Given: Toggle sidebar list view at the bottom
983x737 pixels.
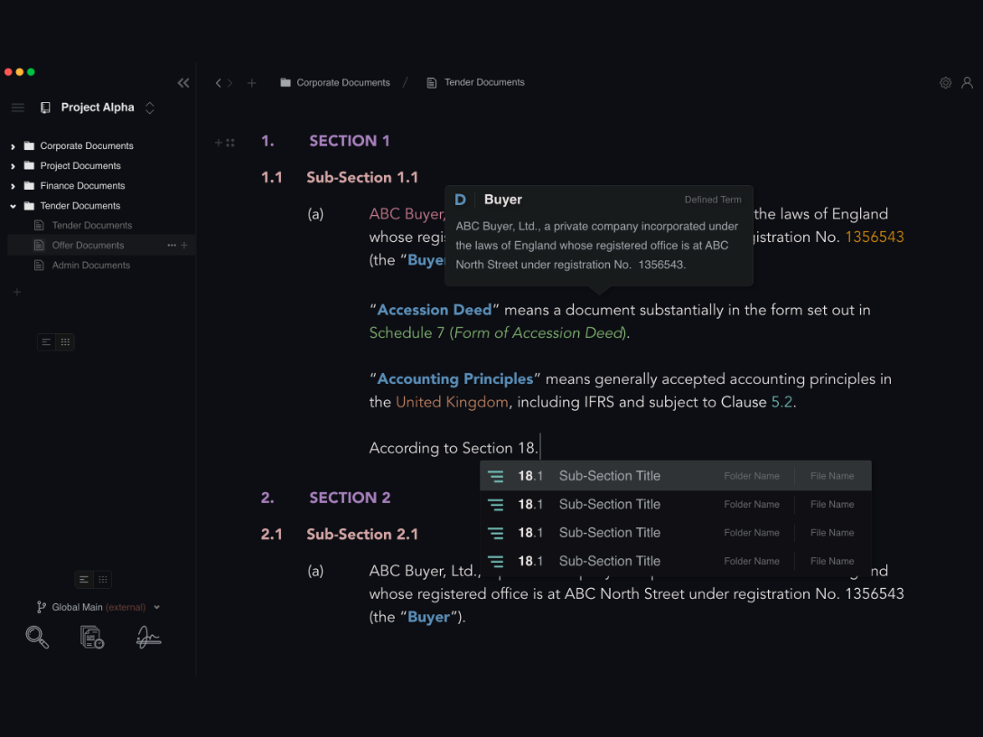Looking at the screenshot, I should pos(83,579).
